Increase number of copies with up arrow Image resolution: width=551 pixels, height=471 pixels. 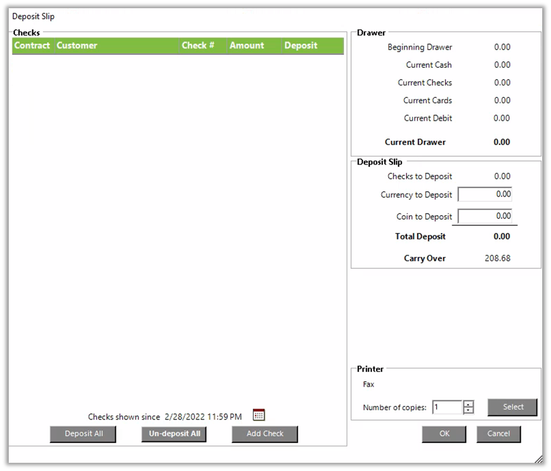point(468,404)
